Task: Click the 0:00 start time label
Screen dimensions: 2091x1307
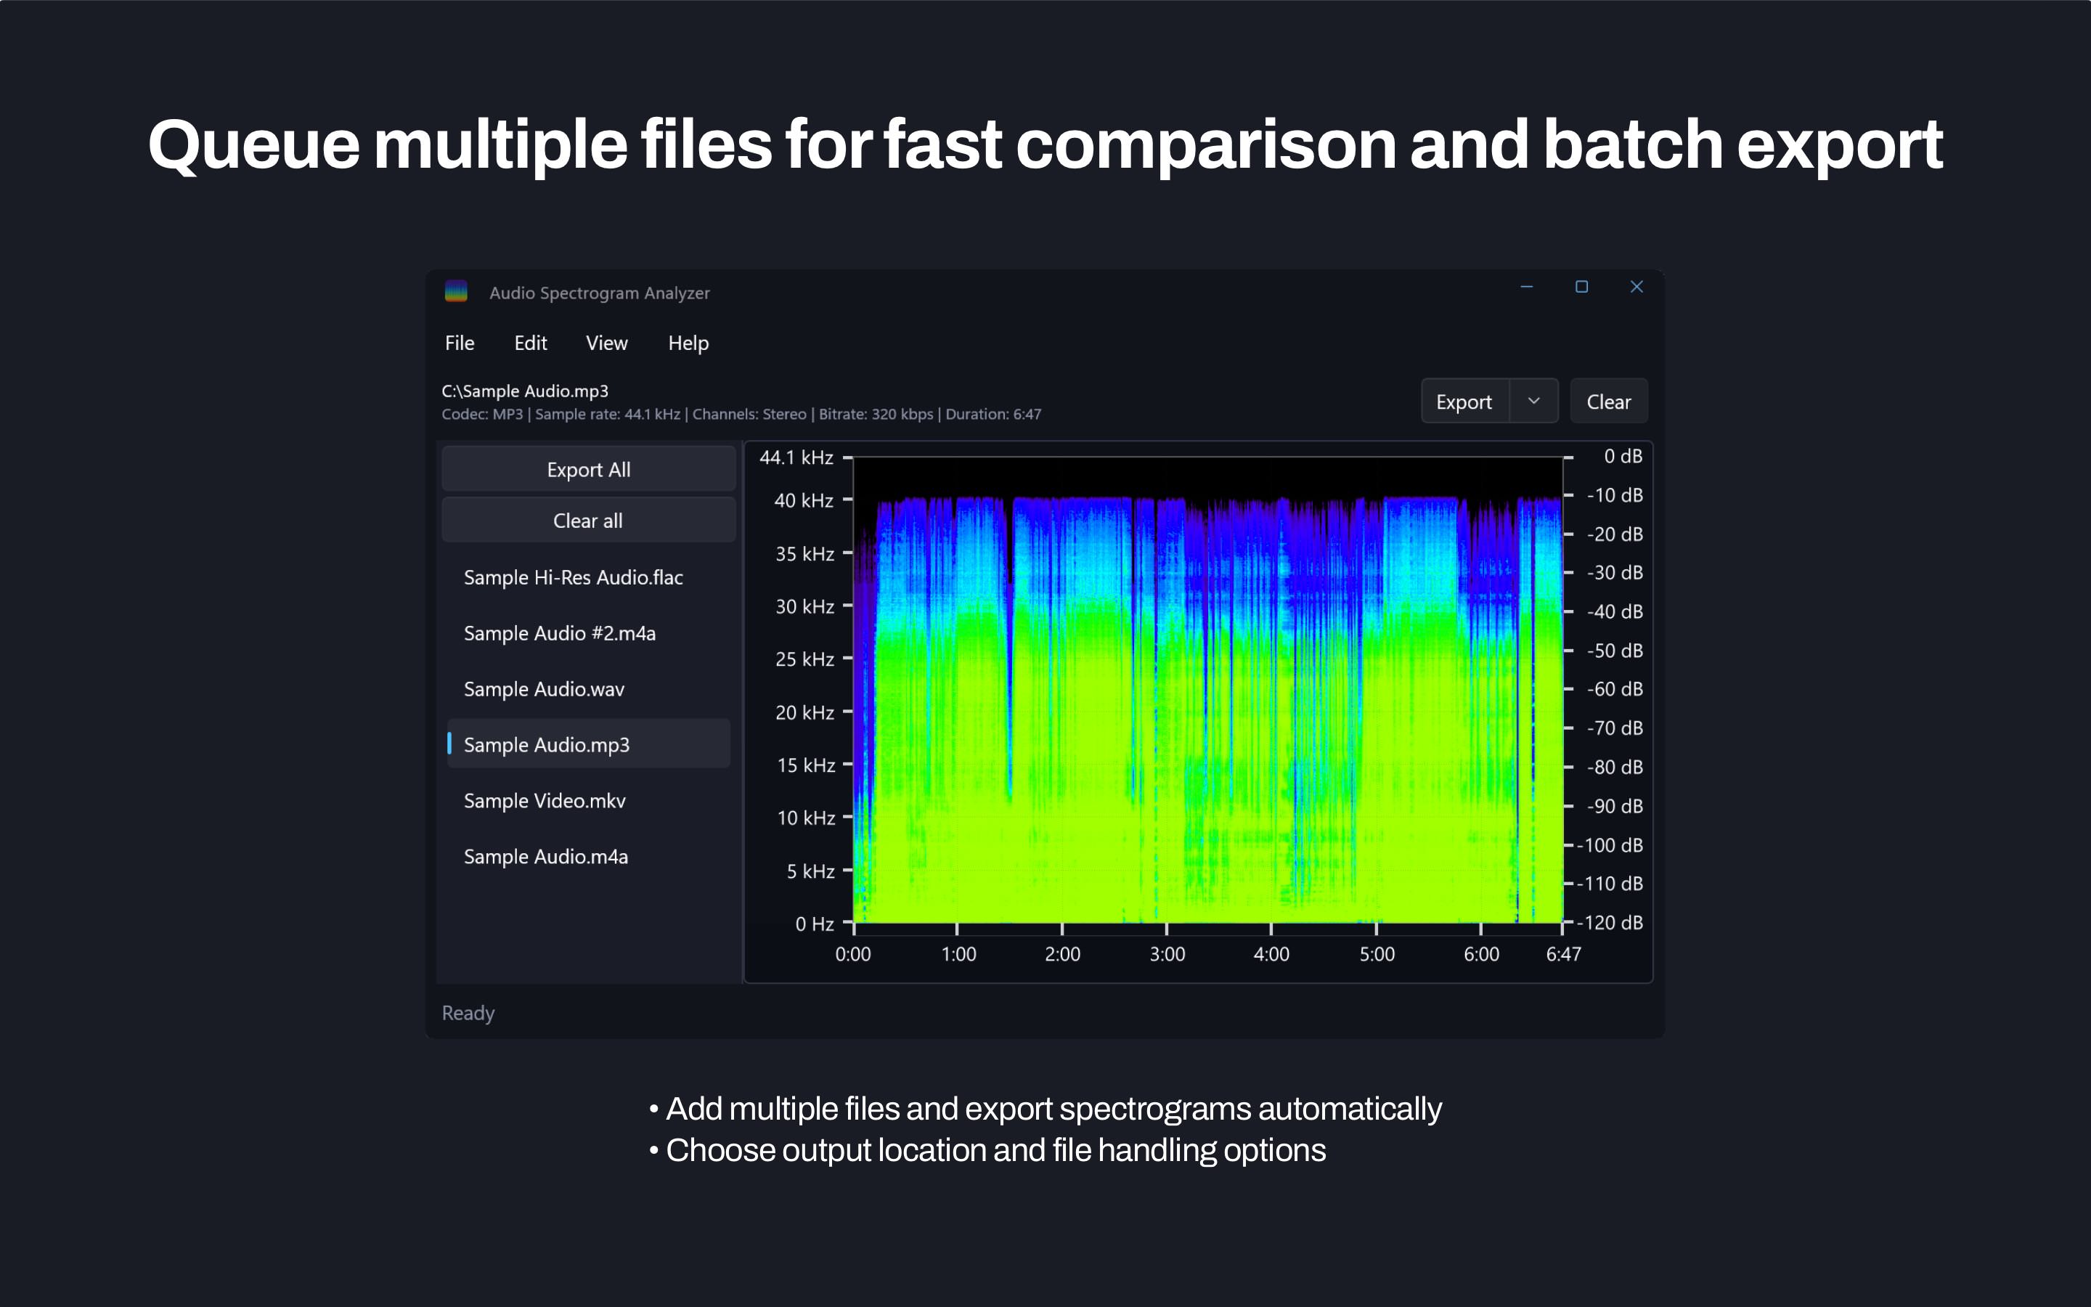Action: (x=853, y=954)
